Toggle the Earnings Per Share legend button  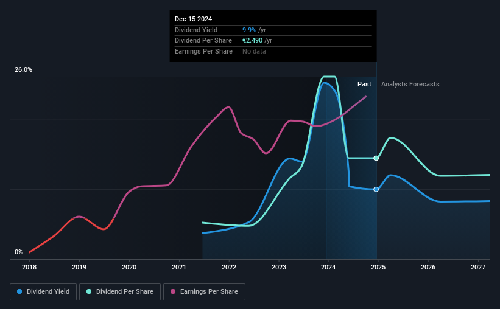click(204, 292)
